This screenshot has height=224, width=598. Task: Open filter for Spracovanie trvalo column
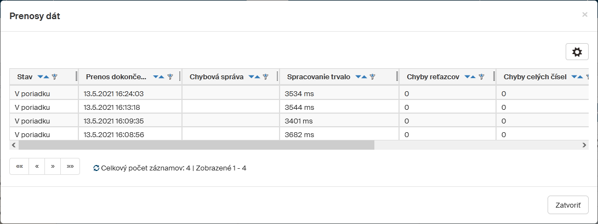372,77
